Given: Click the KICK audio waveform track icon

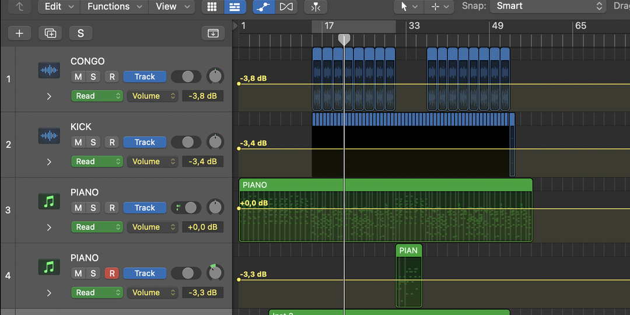Looking at the screenshot, I should click(x=49, y=136).
